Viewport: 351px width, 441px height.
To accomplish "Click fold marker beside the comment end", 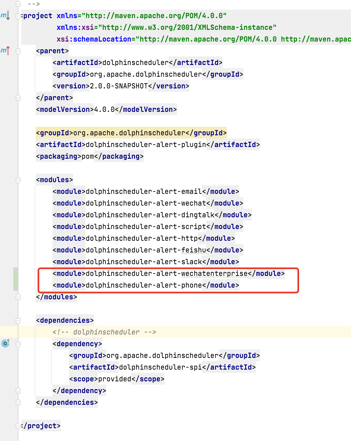I will (x=18, y=4).
